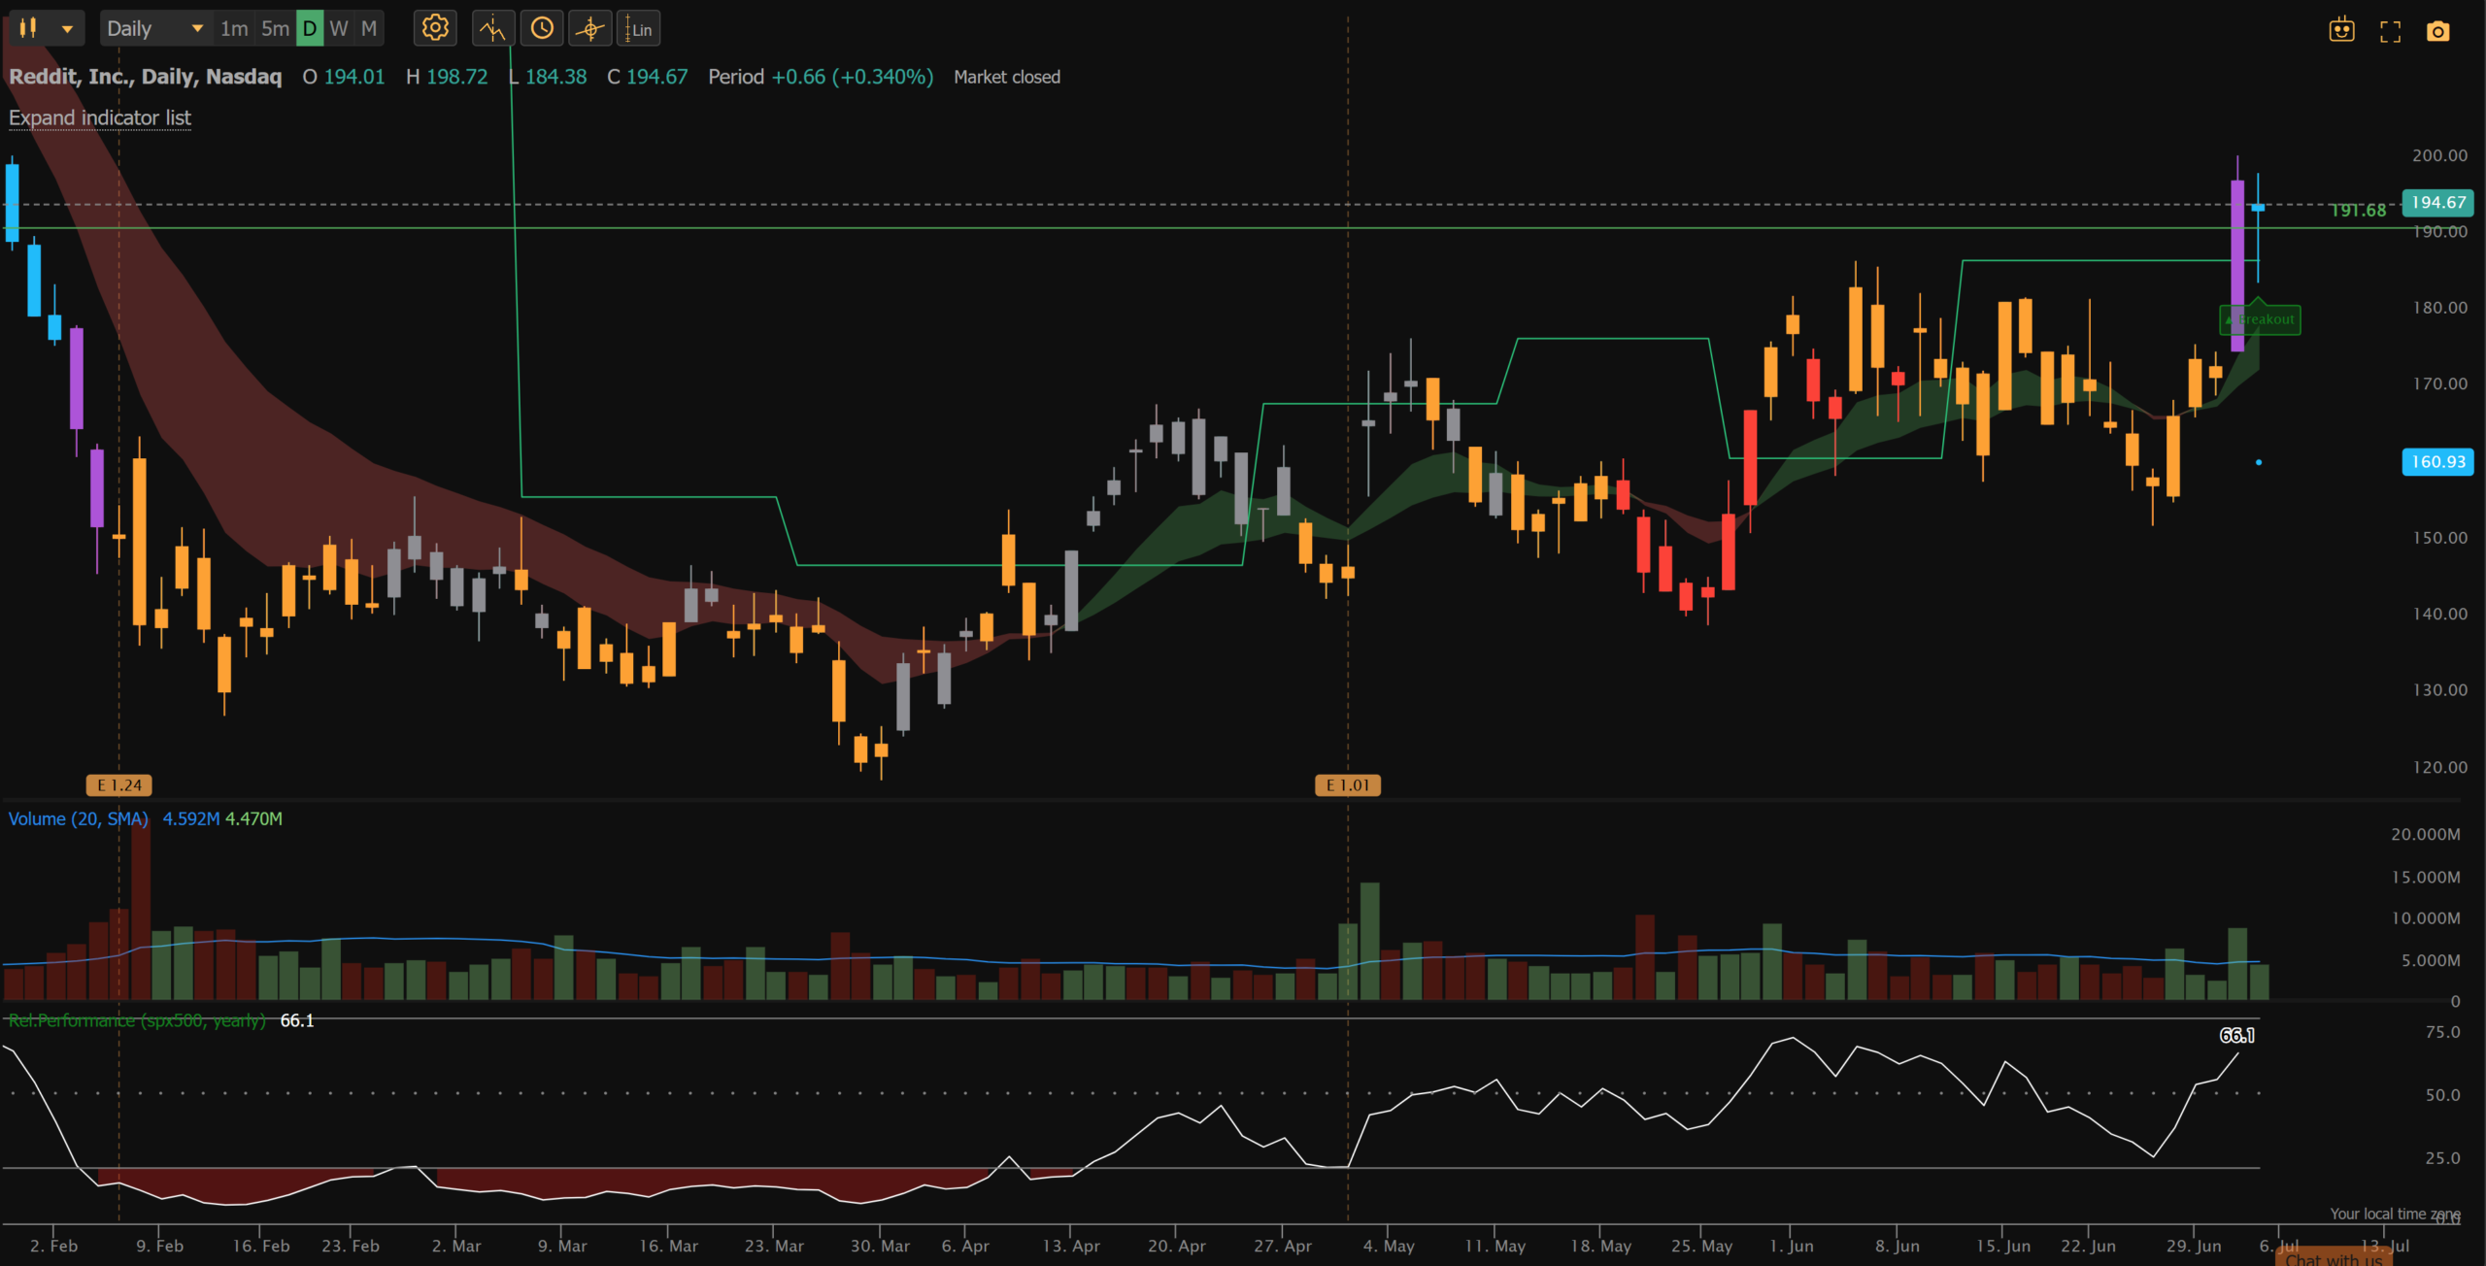Click the Breakout signal label

pyautogui.click(x=2260, y=319)
